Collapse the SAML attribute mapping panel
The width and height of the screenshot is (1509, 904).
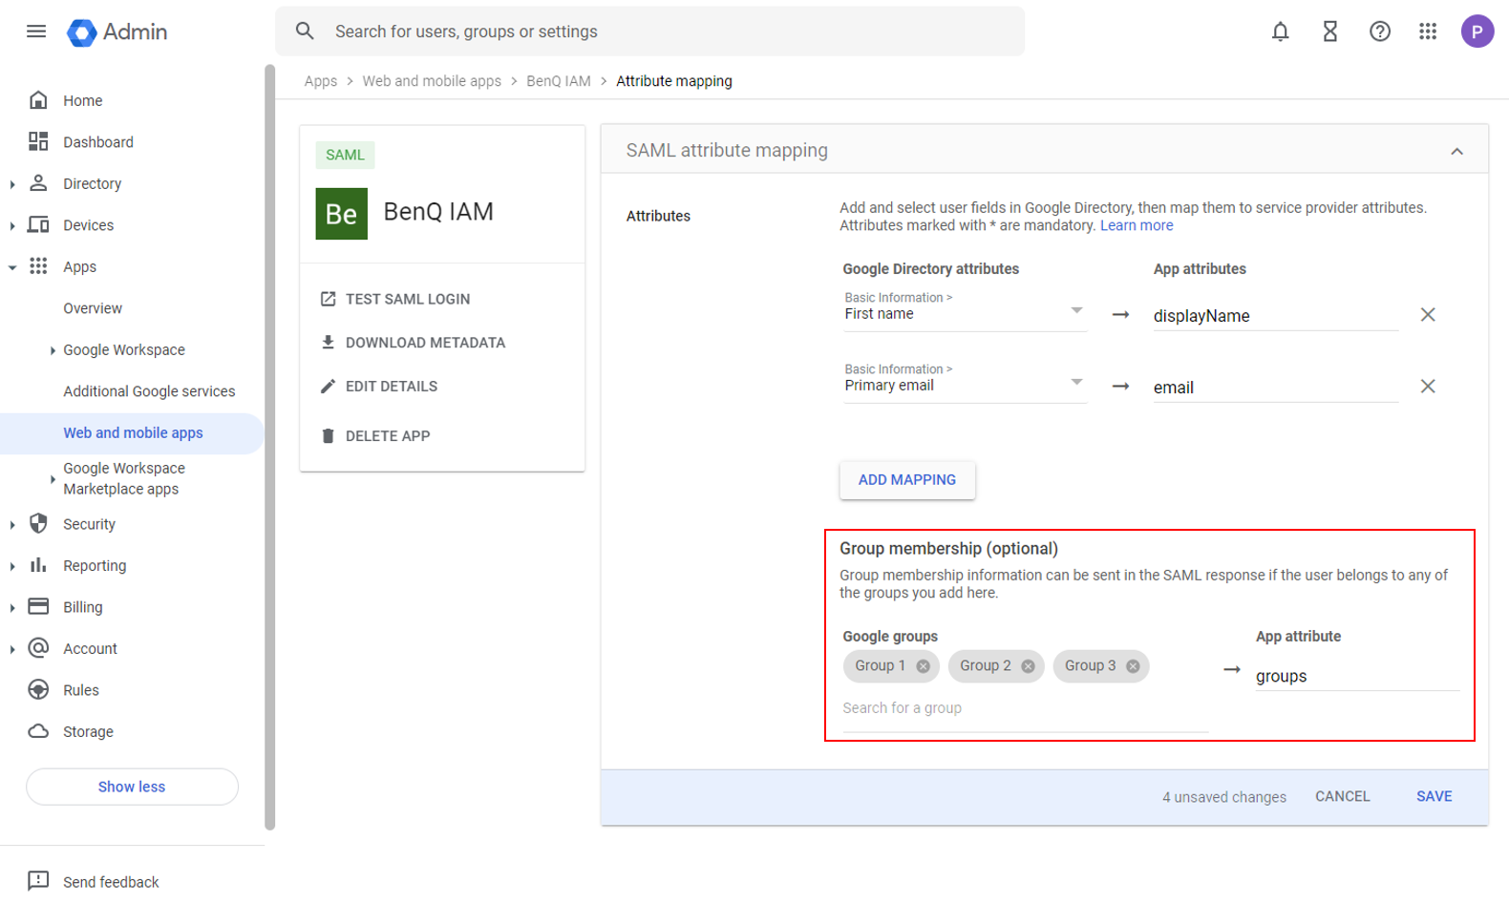[1456, 151]
